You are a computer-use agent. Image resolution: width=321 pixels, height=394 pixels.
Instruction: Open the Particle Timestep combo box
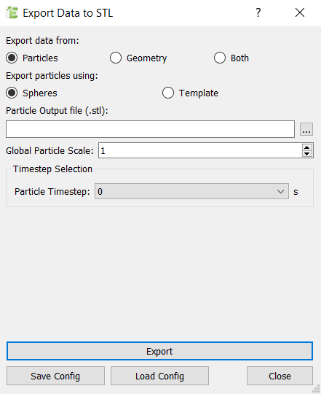pyautogui.click(x=191, y=191)
